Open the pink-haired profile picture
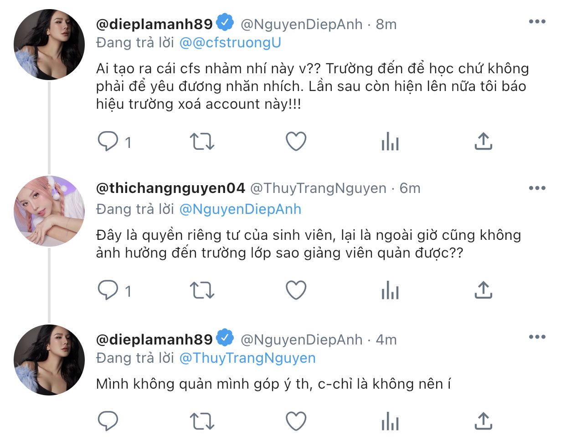566x441 pixels. tap(49, 211)
